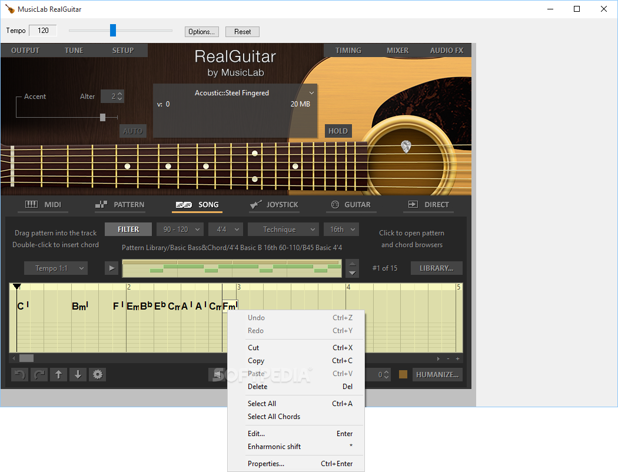Open the 90 - 120 tempo range dropdown

coord(180,230)
